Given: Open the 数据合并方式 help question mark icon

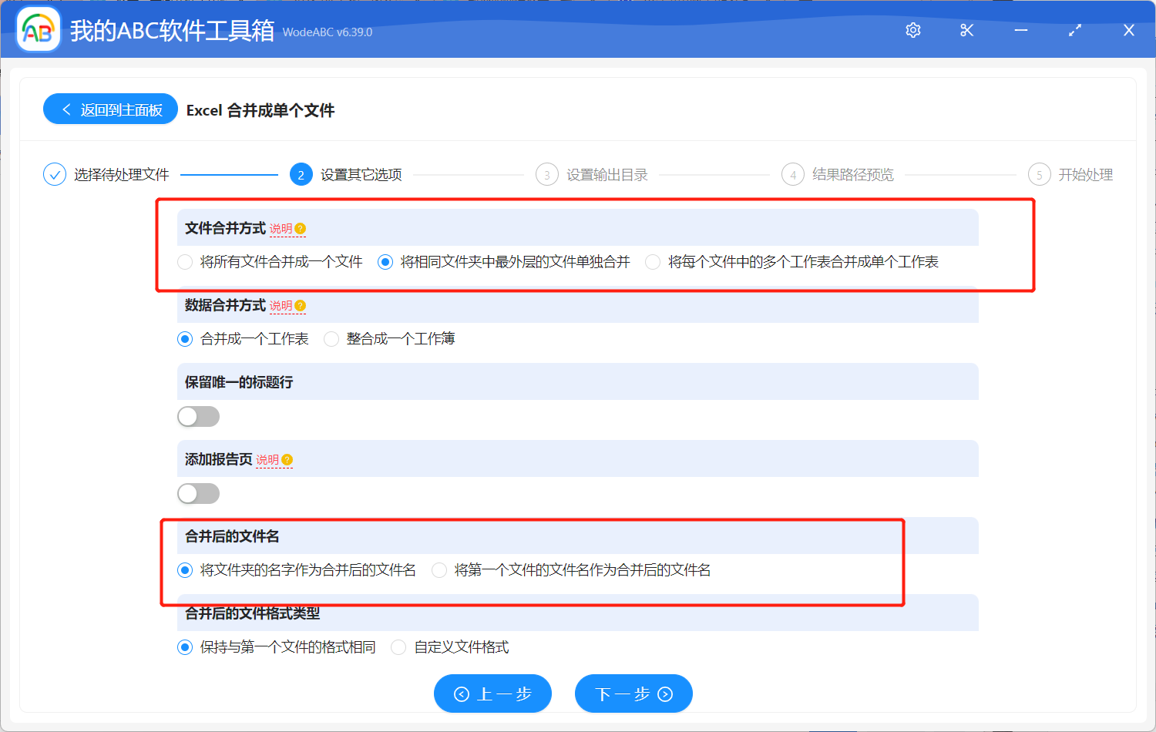Looking at the screenshot, I should pos(300,305).
